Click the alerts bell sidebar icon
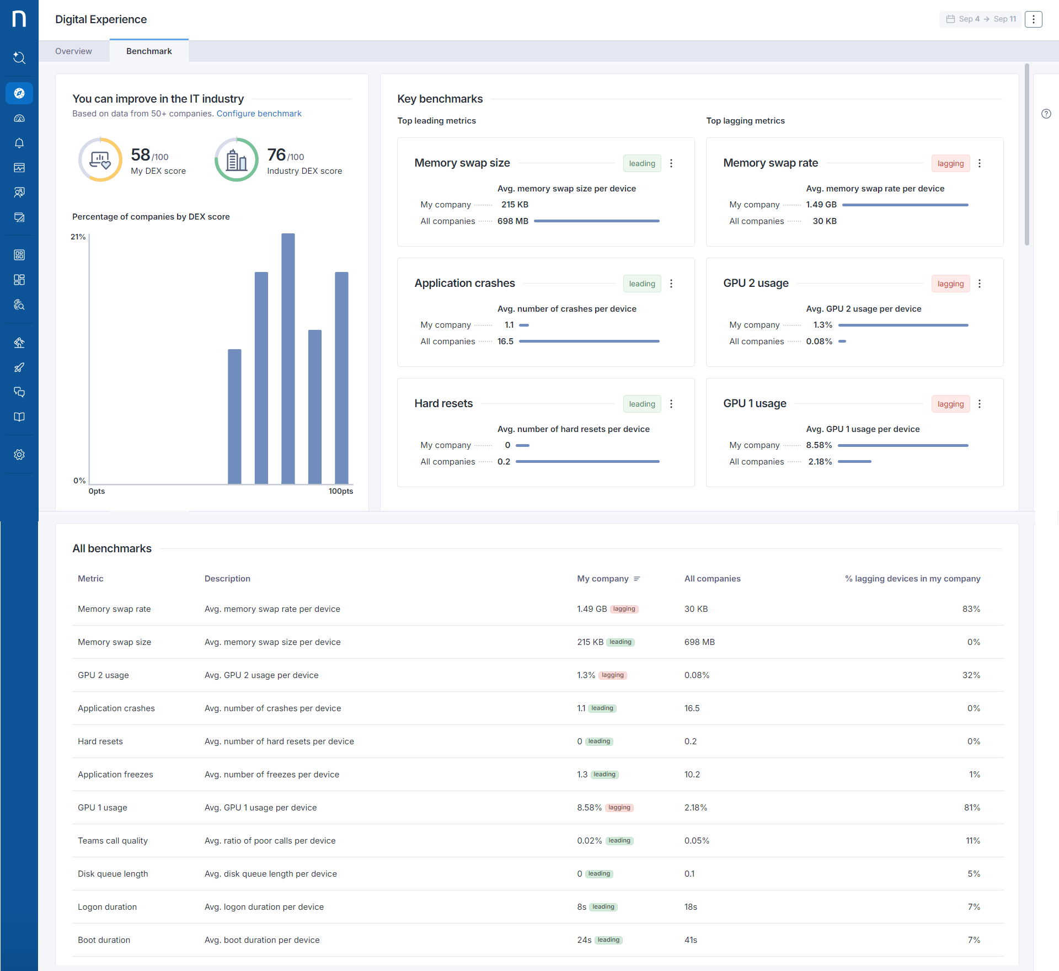 coord(19,143)
